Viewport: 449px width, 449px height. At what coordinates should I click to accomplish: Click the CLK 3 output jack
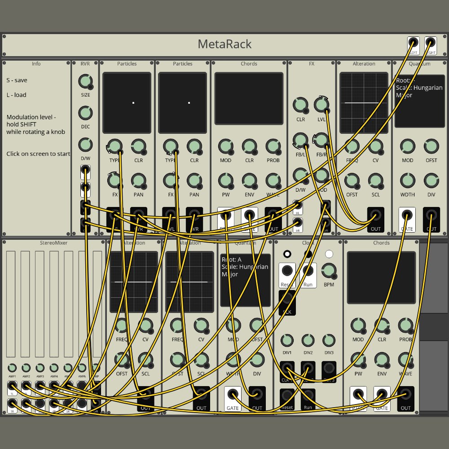pyautogui.click(x=329, y=369)
